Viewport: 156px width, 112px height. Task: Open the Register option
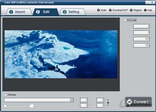click(136, 10)
